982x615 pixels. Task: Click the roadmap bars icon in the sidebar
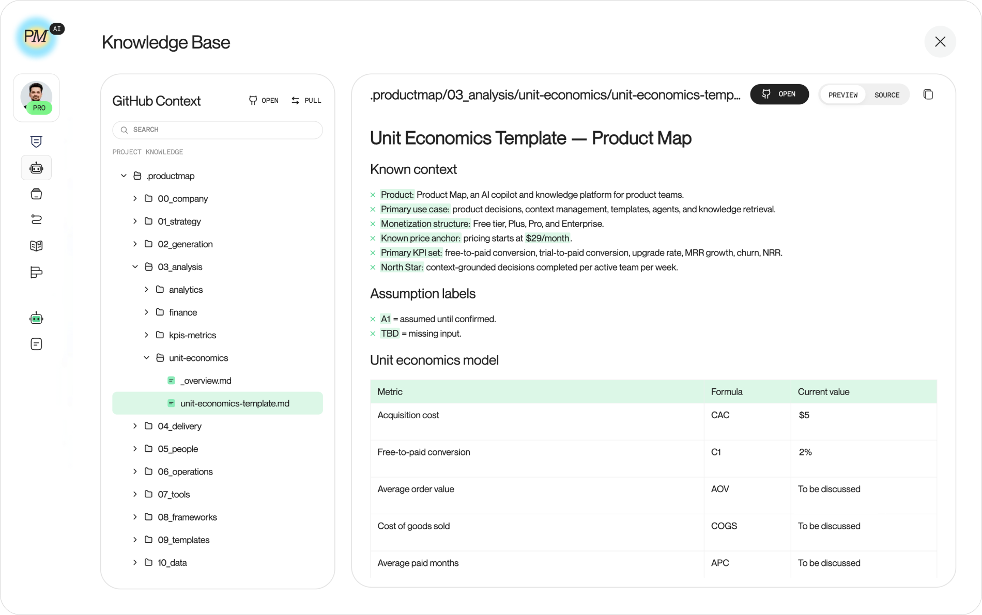coord(36,272)
